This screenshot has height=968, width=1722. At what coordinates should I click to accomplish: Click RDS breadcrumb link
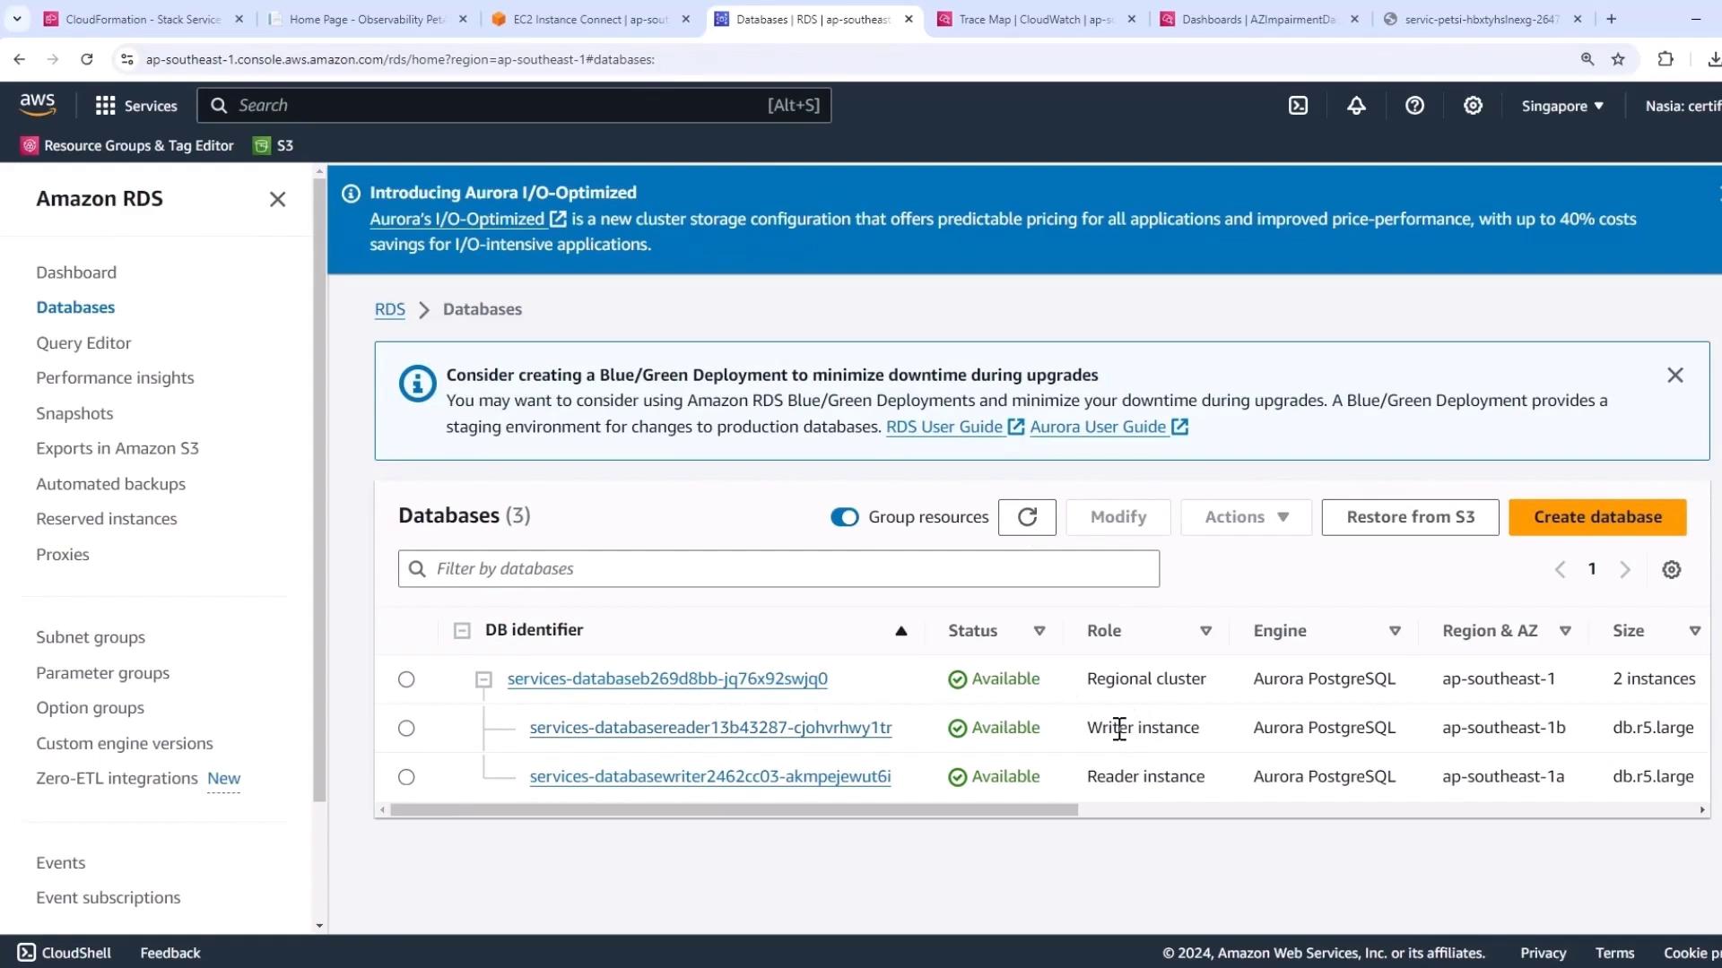click(x=389, y=309)
